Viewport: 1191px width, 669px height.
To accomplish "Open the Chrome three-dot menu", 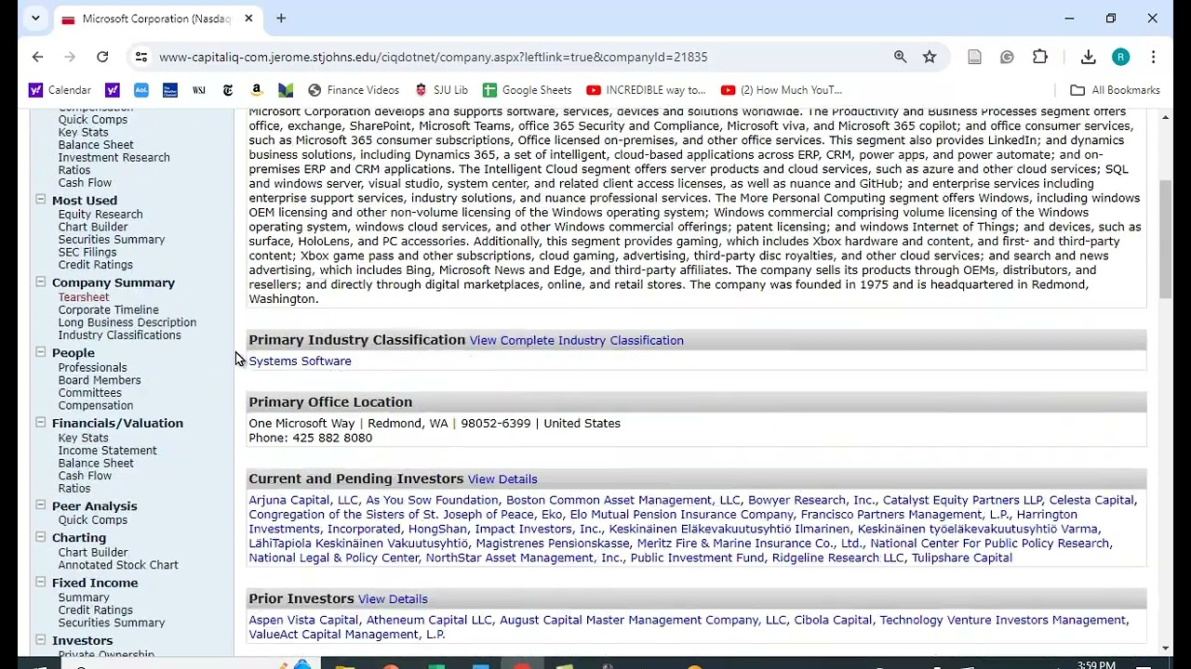I will [x=1153, y=57].
